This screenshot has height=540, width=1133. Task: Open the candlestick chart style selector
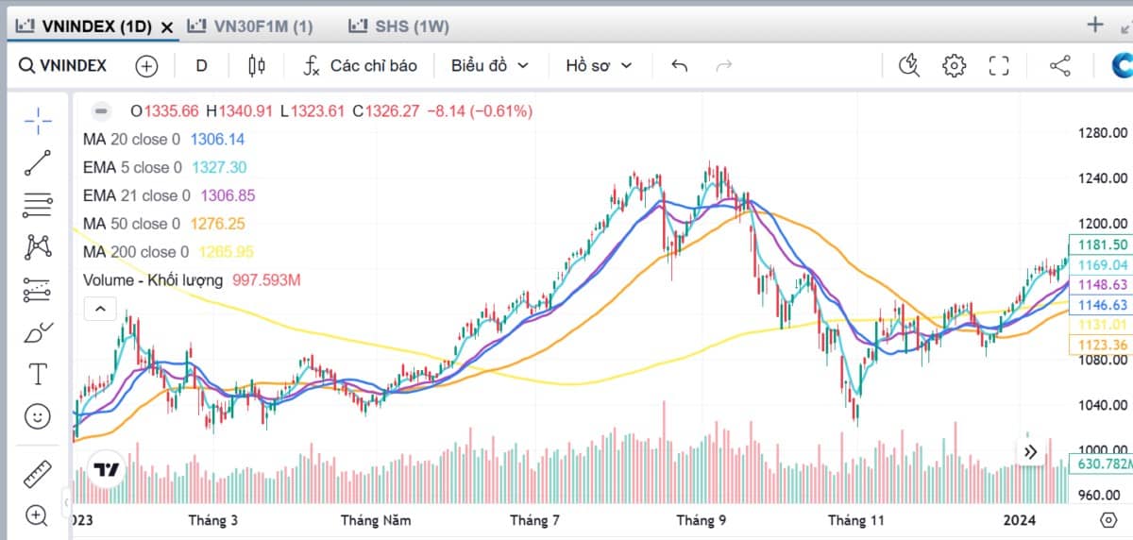pos(256,66)
